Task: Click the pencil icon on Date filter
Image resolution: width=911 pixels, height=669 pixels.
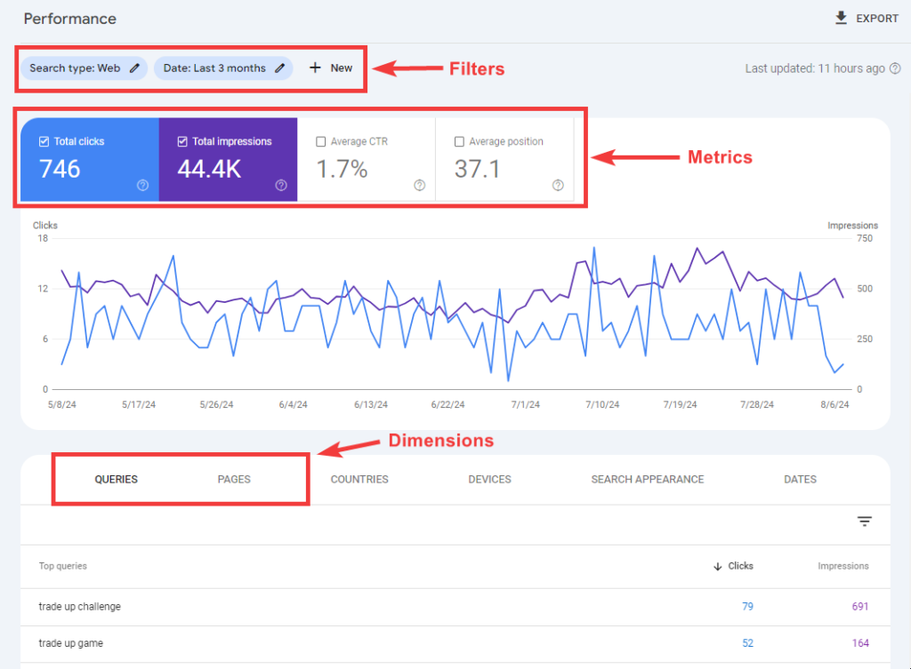Action: click(x=283, y=68)
